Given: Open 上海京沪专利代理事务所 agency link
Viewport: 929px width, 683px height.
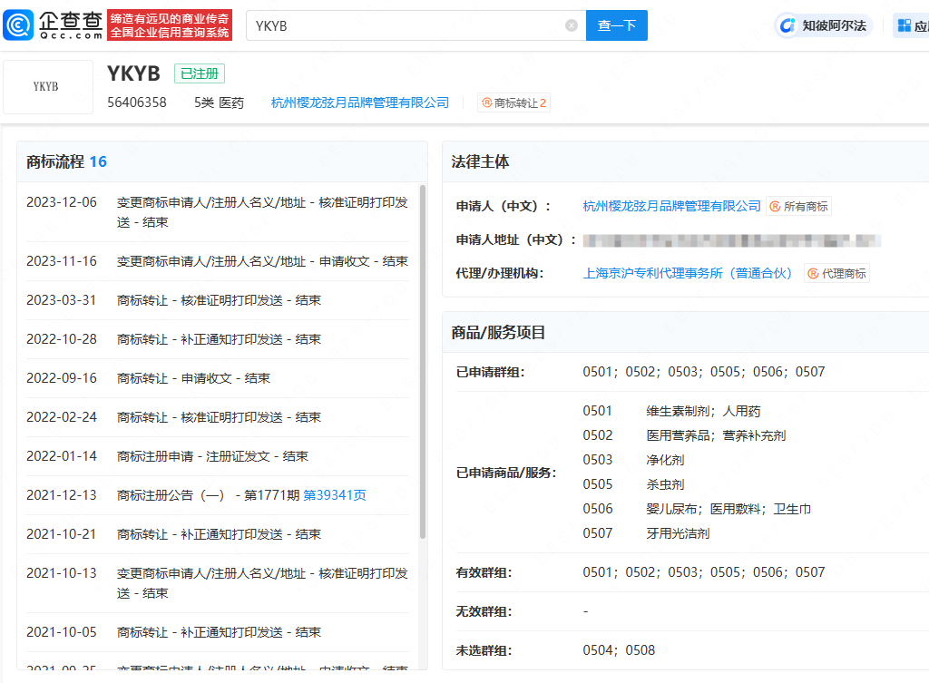Looking at the screenshot, I should click(x=688, y=273).
